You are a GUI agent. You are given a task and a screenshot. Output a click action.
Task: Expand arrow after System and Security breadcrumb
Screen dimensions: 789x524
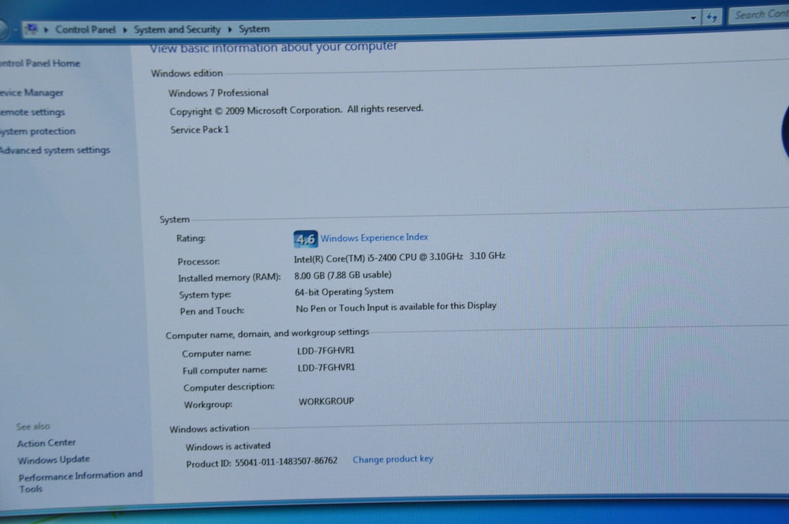[x=230, y=29]
